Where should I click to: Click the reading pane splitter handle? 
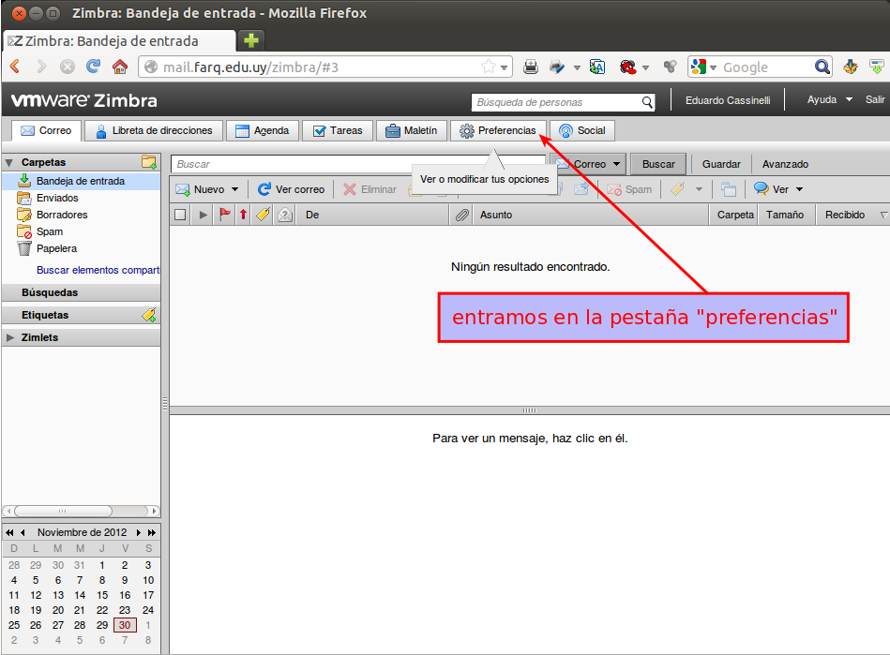click(529, 410)
